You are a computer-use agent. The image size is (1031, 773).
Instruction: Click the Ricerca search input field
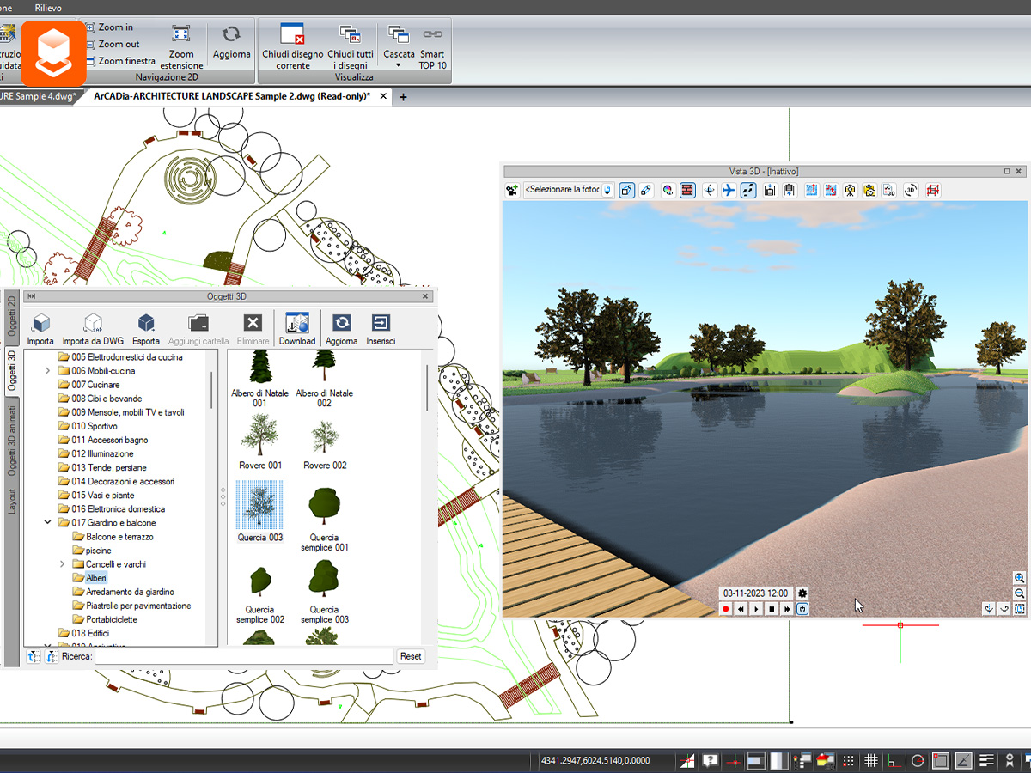coord(243,656)
